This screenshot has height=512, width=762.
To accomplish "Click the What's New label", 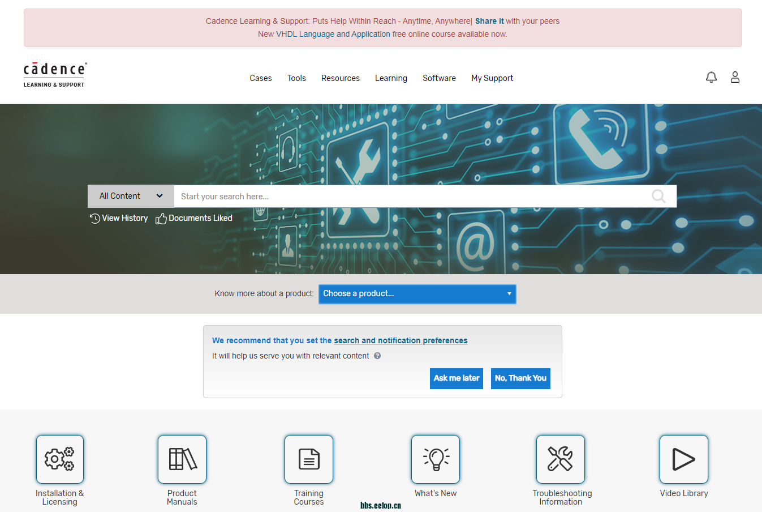I will (436, 493).
